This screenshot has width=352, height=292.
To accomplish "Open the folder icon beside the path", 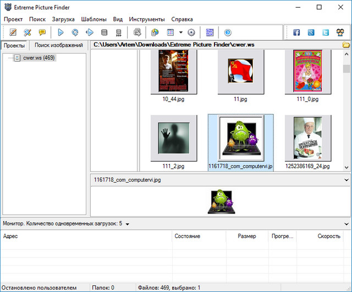I will (346, 45).
